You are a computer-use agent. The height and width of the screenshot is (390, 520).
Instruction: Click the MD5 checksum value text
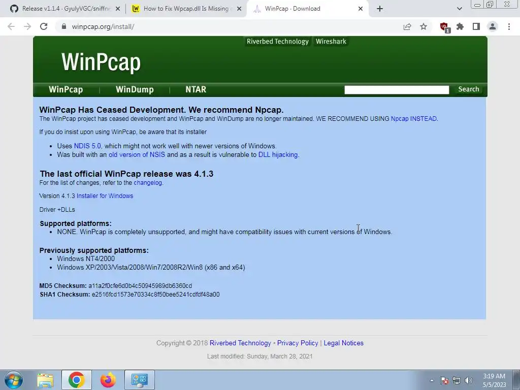click(x=140, y=286)
